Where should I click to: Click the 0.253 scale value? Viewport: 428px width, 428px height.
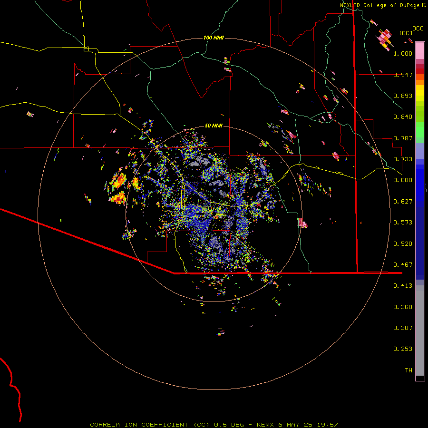tap(403, 349)
